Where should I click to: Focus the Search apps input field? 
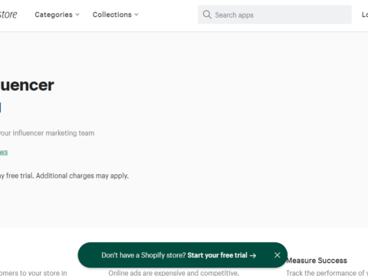coord(274,15)
